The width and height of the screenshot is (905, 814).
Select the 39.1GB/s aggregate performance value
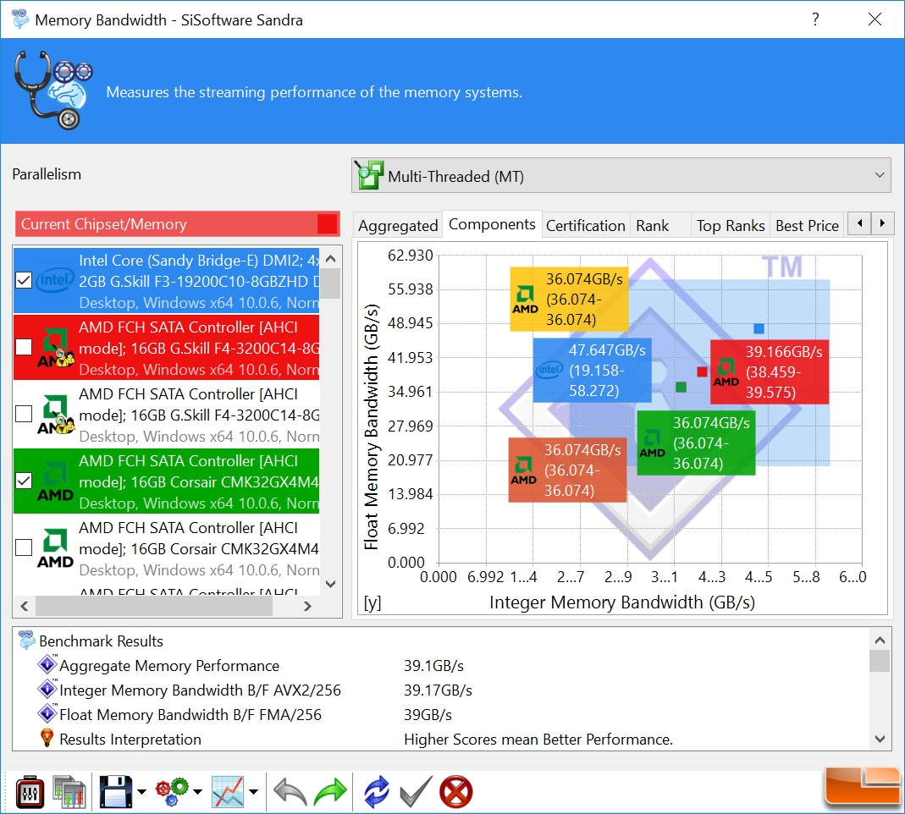click(433, 666)
